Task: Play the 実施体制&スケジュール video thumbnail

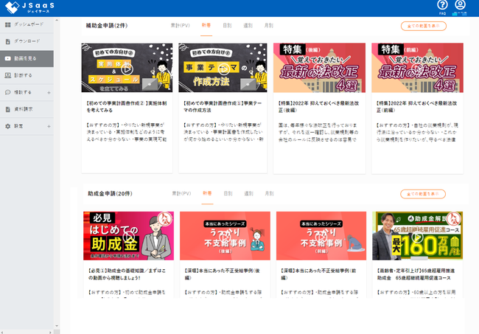Action: pos(127,67)
